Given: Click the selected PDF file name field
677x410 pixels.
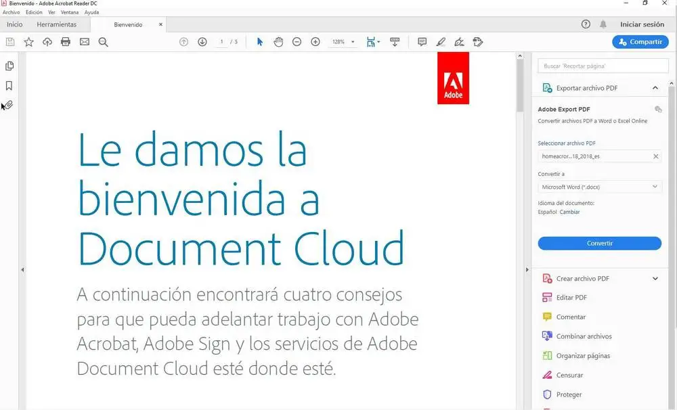Looking at the screenshot, I should pos(600,156).
